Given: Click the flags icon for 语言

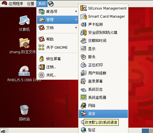Looking at the screenshot, I should point(83,114).
